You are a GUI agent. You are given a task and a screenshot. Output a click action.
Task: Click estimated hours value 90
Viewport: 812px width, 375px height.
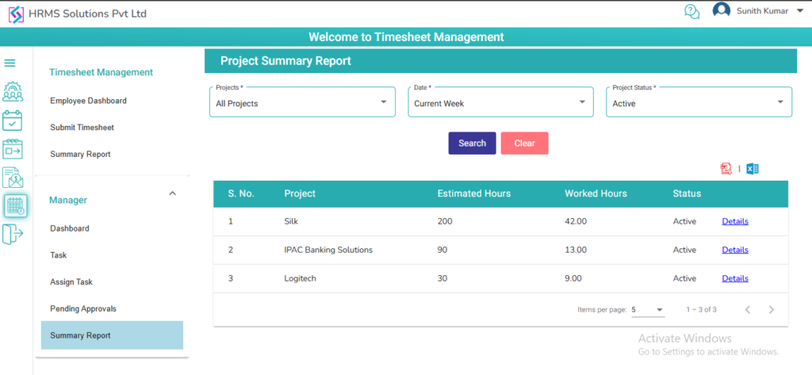pyautogui.click(x=442, y=250)
